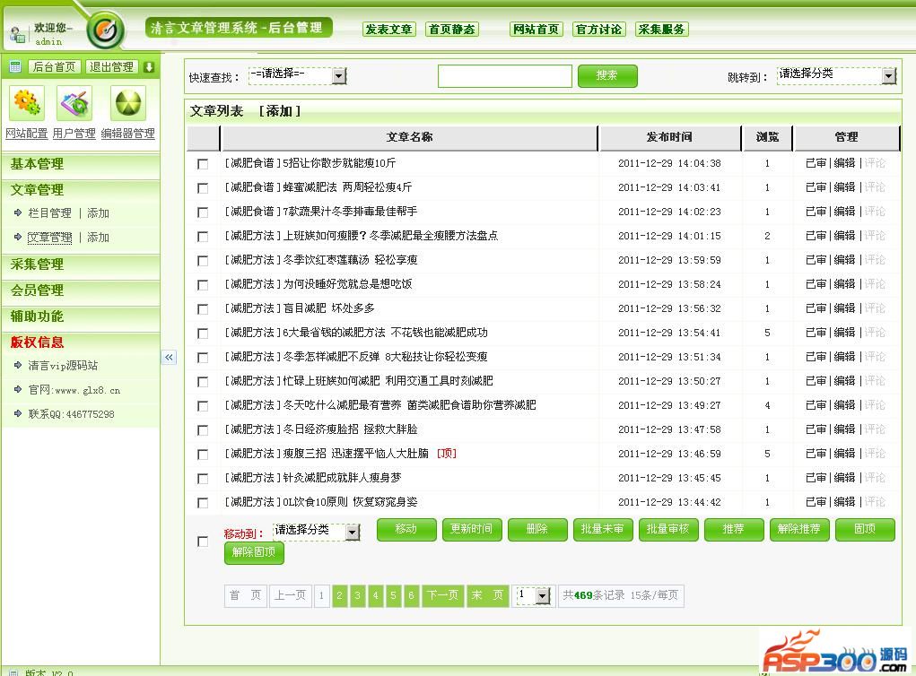The image size is (916, 676).
Task: Click 官网:www.glx8.cn link in sidebar
Action: (x=74, y=390)
